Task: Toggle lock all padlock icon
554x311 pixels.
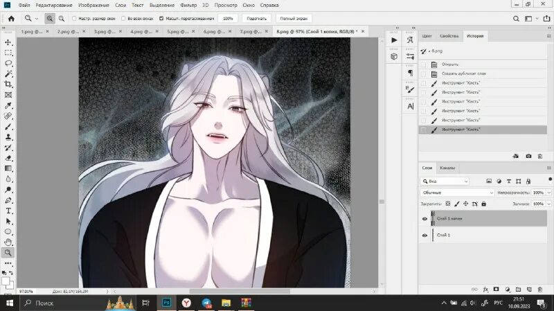Action: point(483,204)
